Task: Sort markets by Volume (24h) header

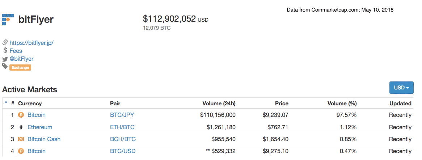Action: pos(219,104)
